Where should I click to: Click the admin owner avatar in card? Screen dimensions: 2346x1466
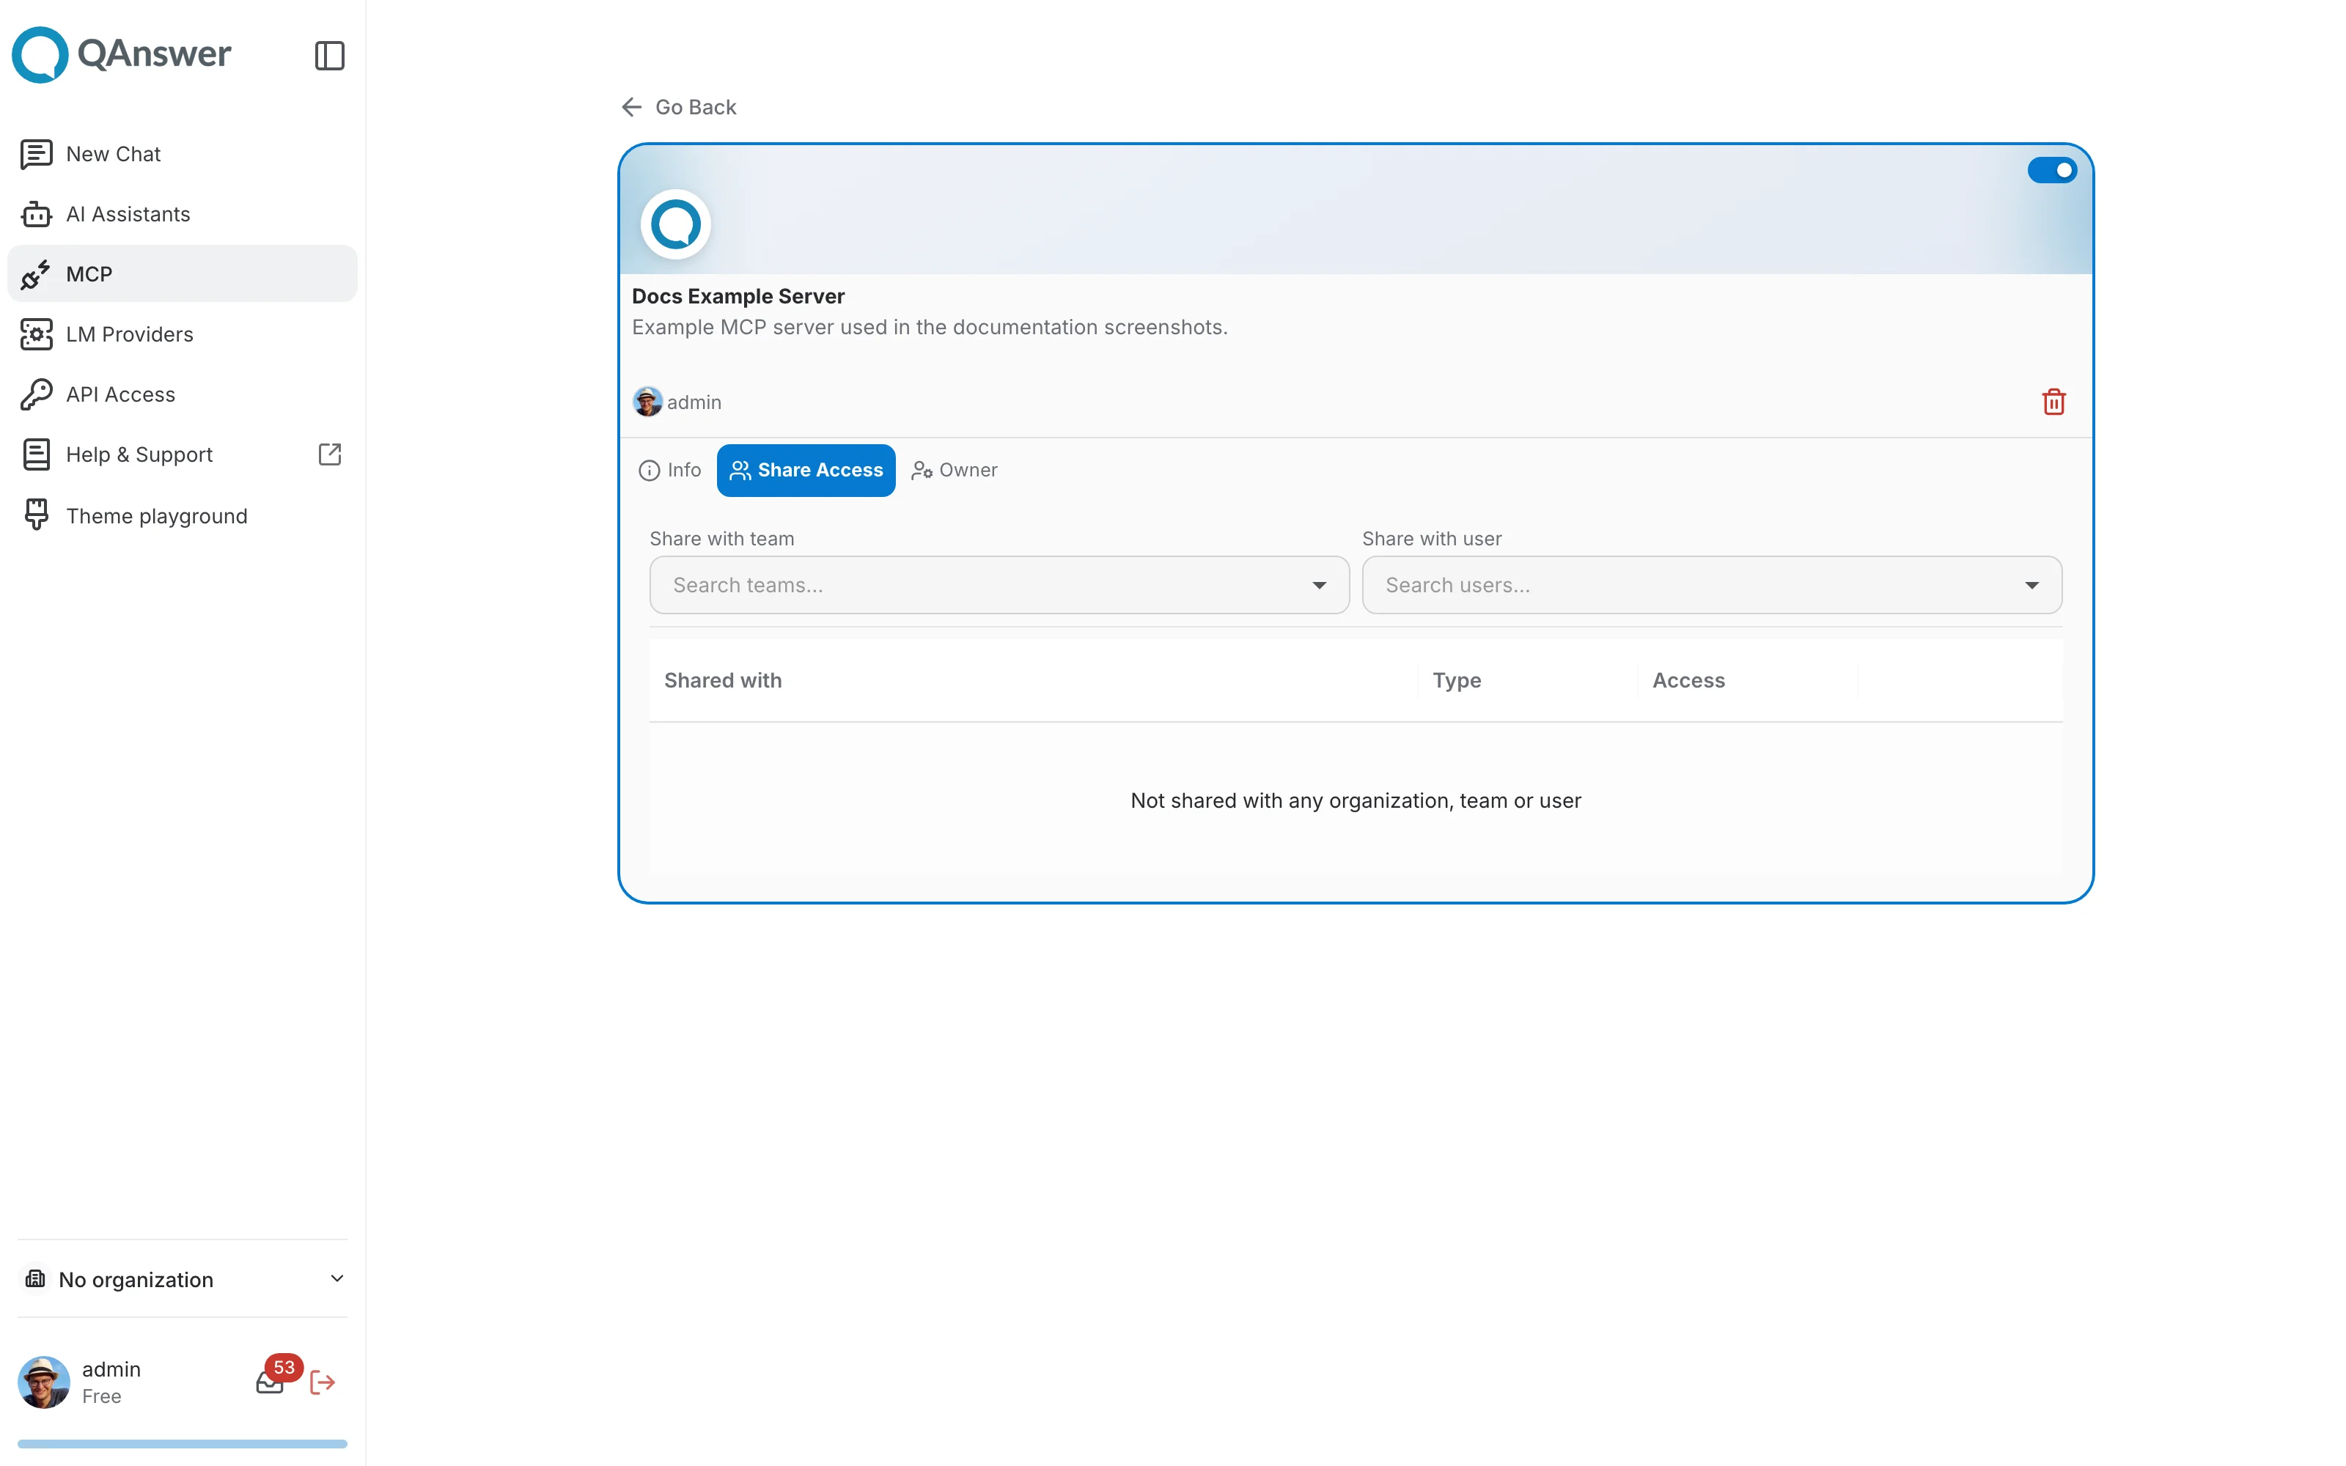point(647,402)
